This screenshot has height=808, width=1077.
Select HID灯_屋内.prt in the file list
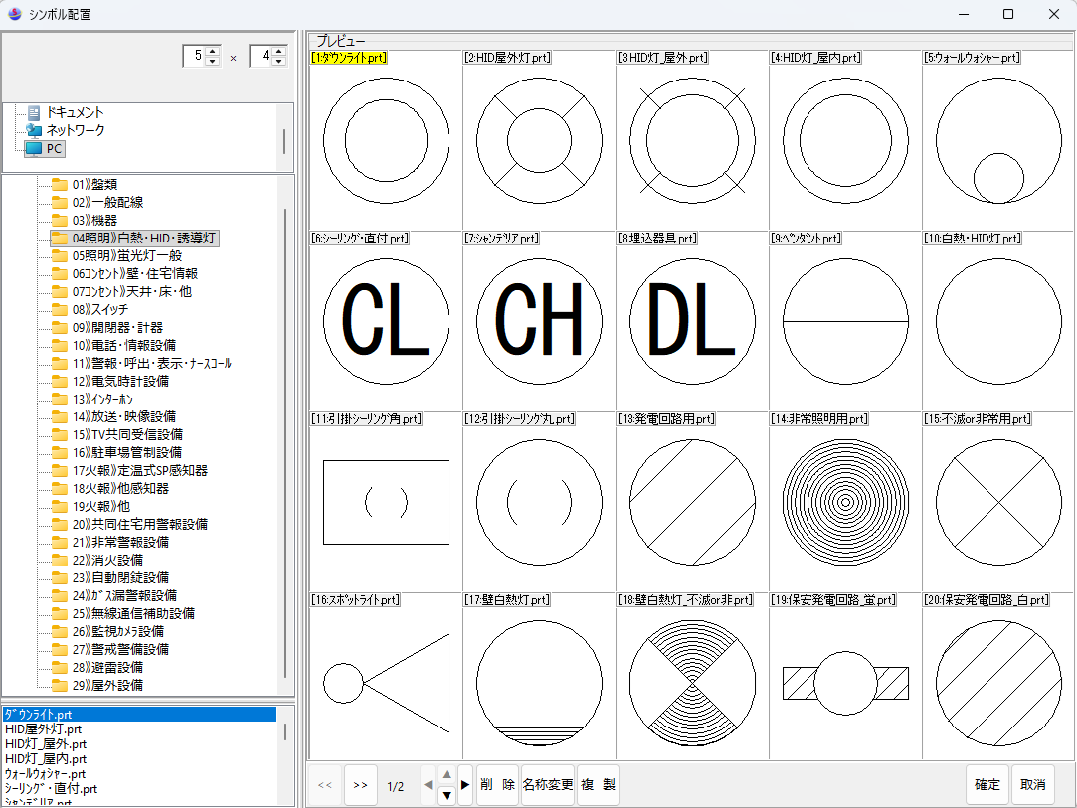click(x=45, y=758)
